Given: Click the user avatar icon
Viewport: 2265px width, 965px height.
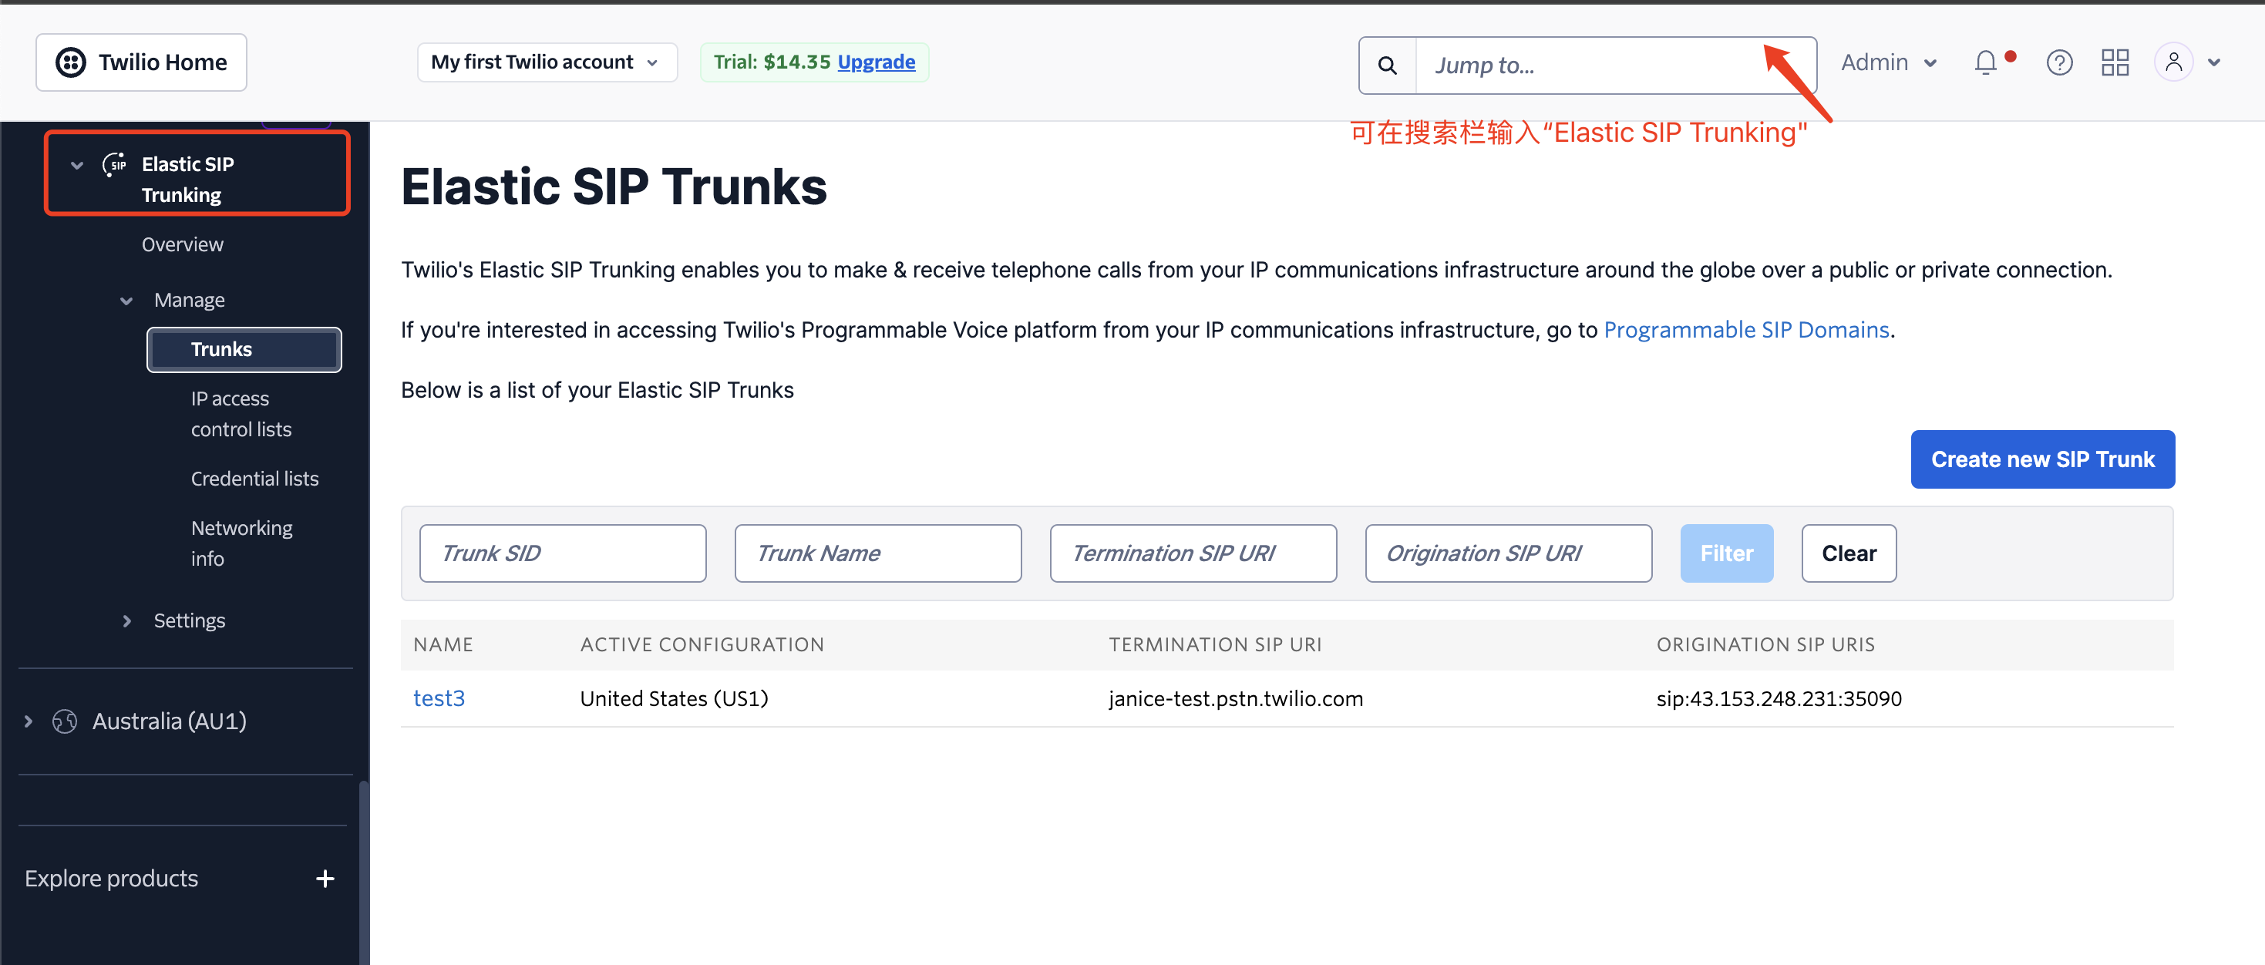Looking at the screenshot, I should pos(2172,62).
